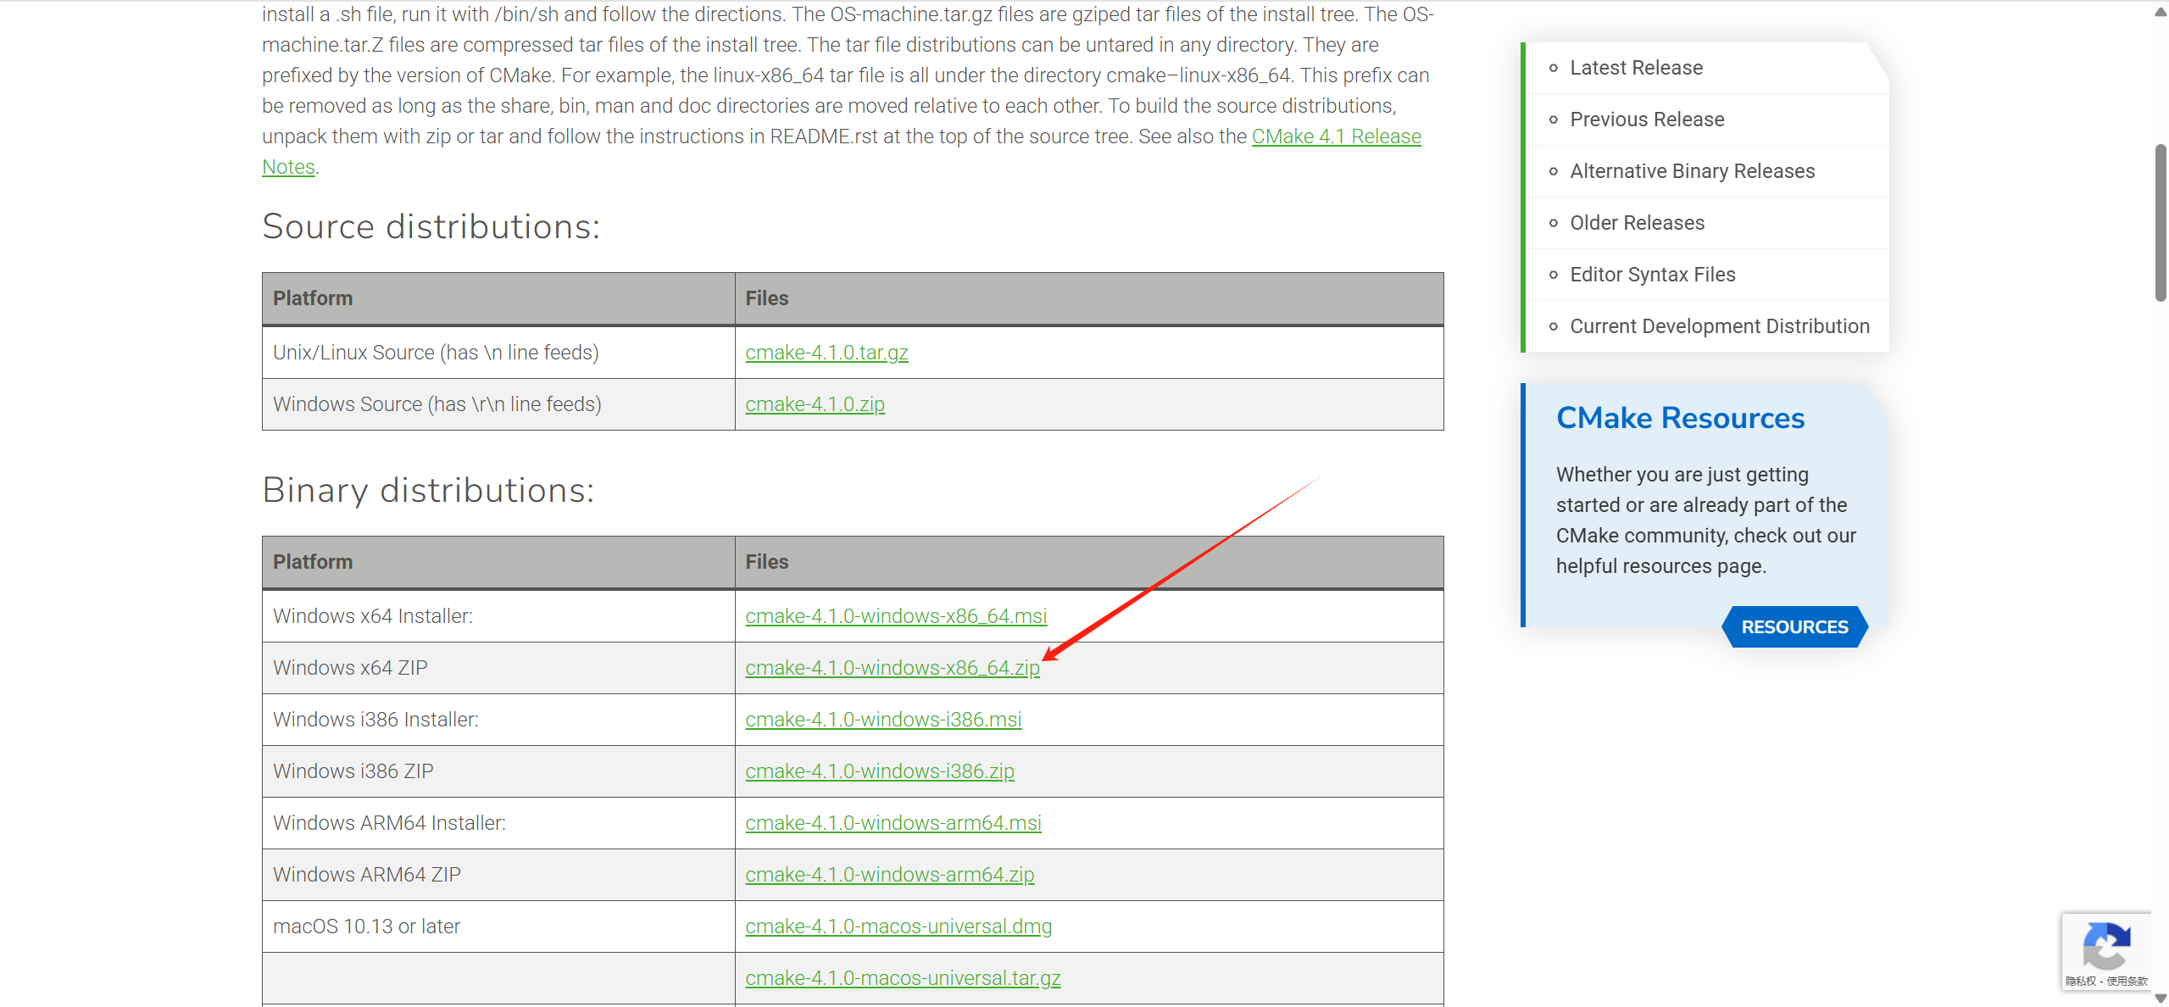This screenshot has height=1007, width=2169.
Task: Open Editor Syntax Files sidebar item
Action: (x=1652, y=275)
